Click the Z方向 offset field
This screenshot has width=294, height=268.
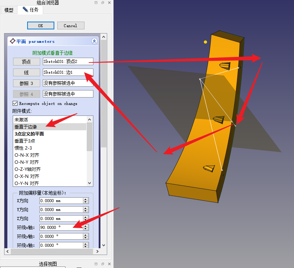61,218
